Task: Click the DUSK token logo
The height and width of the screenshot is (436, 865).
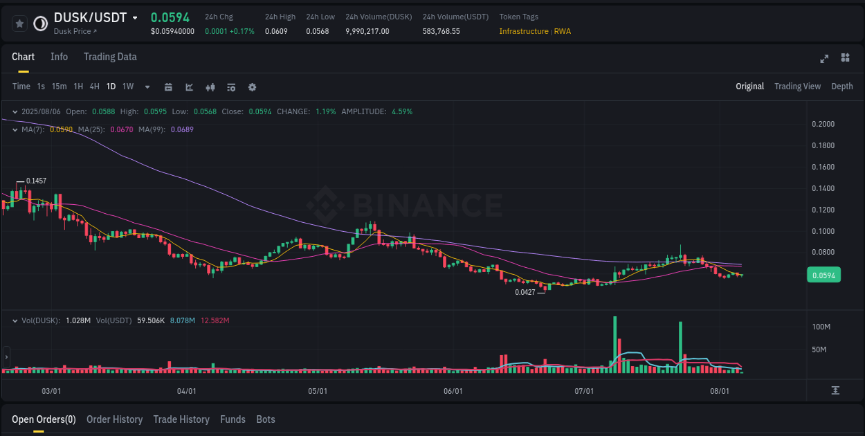Action: tap(42, 23)
